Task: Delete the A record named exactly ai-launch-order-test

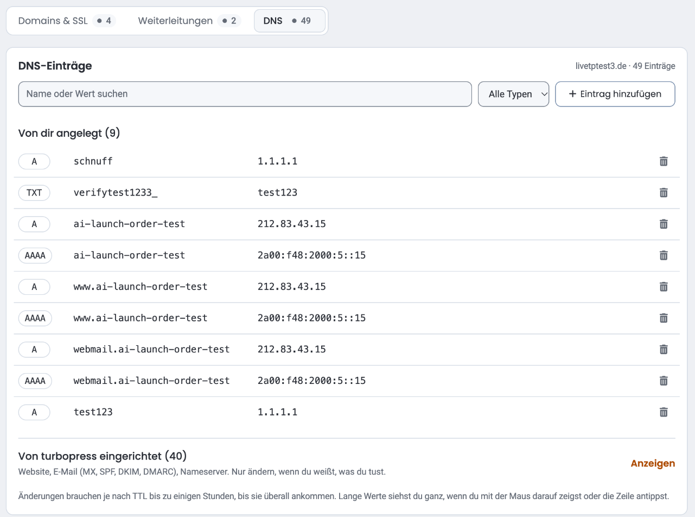Action: point(663,224)
